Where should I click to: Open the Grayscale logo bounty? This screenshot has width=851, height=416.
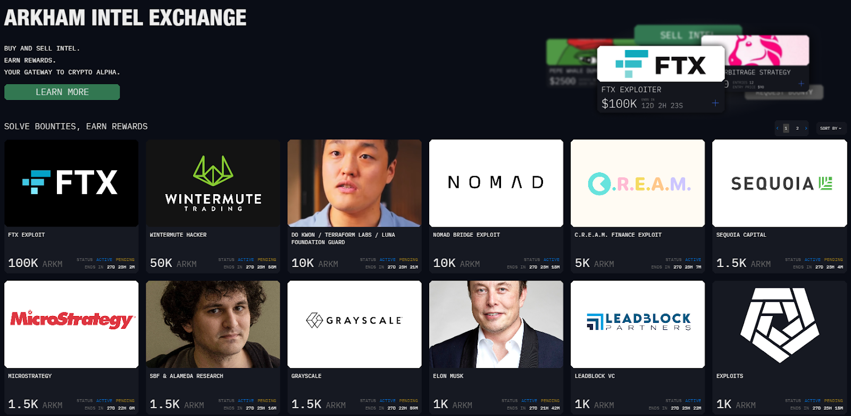tap(354, 325)
